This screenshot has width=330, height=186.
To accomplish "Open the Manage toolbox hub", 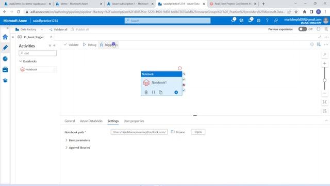I will pyautogui.click(x=5, y=69).
